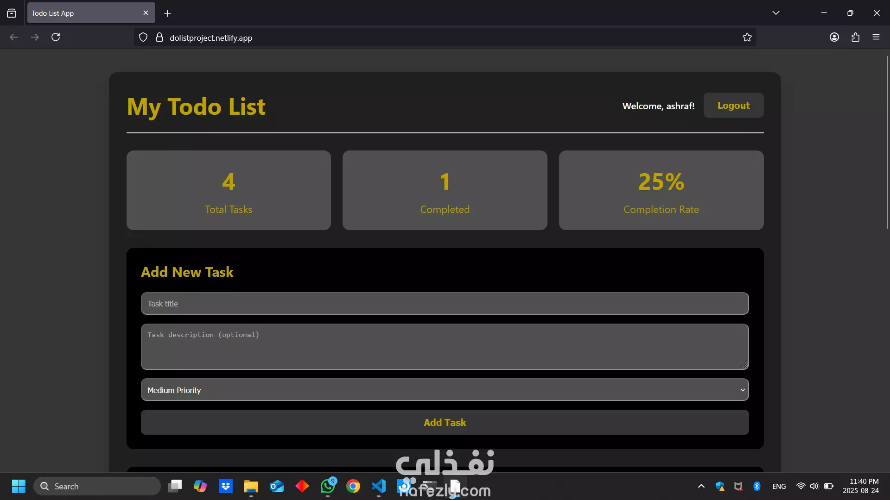Show hidden system tray icons

(701, 486)
